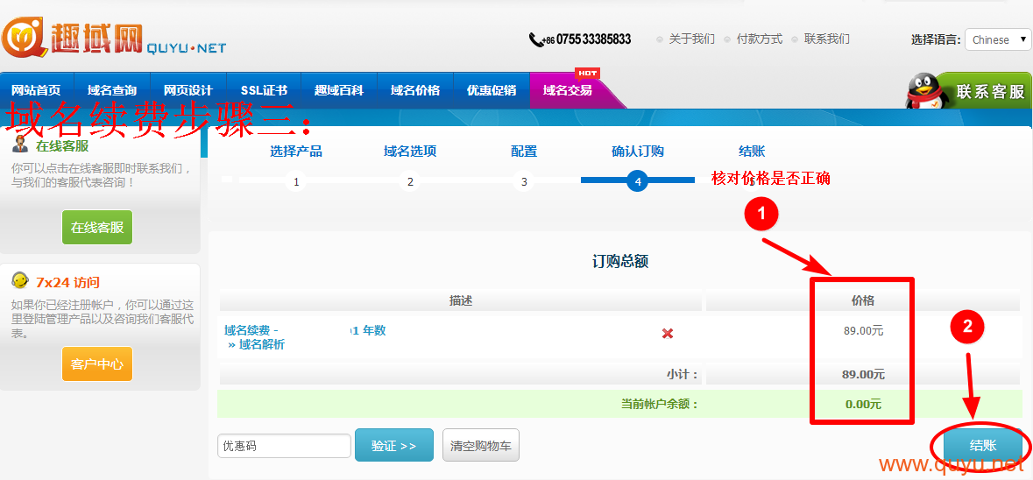Click the QUYU.NET site logo

[114, 38]
